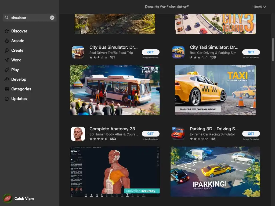Open City Bus Simulator app icon
Viewport: 275px width, 206px height.
pyautogui.click(x=78, y=52)
